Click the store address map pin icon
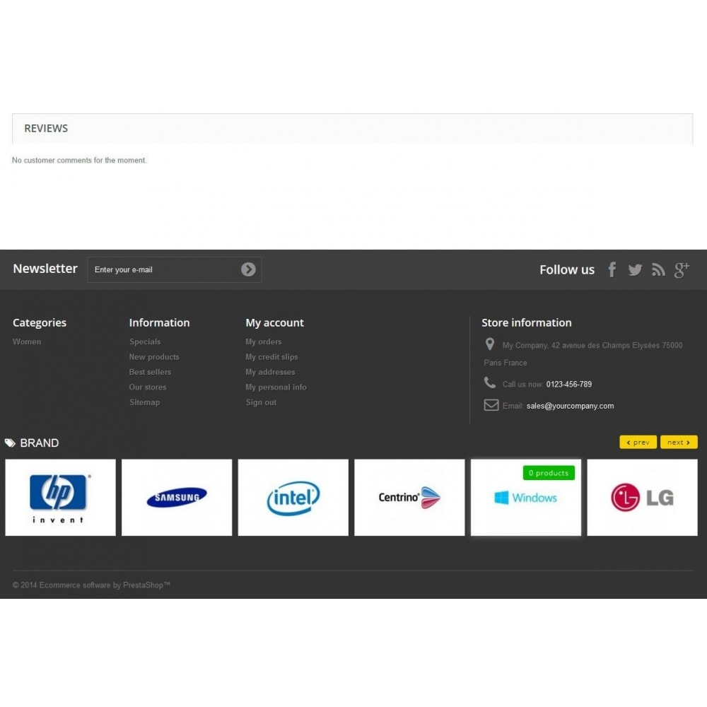707x707 pixels. tap(490, 344)
